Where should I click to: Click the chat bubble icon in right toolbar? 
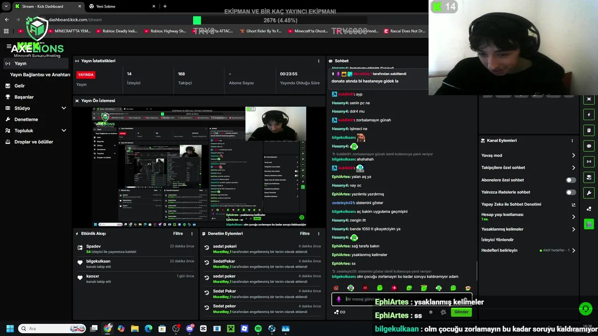point(589,146)
